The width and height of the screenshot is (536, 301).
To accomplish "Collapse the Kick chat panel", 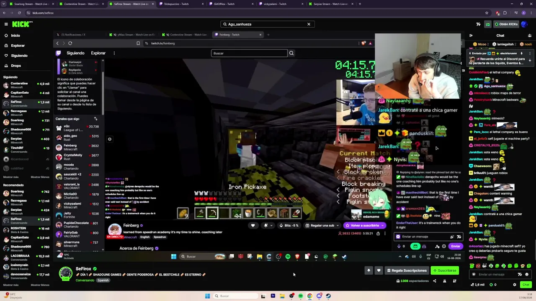I will pyautogui.click(x=471, y=36).
